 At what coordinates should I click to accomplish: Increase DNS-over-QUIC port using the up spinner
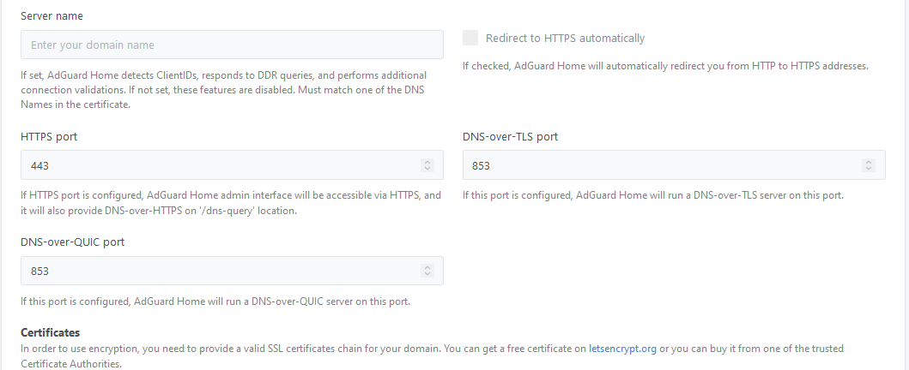[x=427, y=267]
